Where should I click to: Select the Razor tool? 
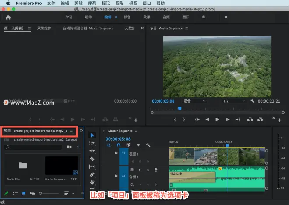92,159
